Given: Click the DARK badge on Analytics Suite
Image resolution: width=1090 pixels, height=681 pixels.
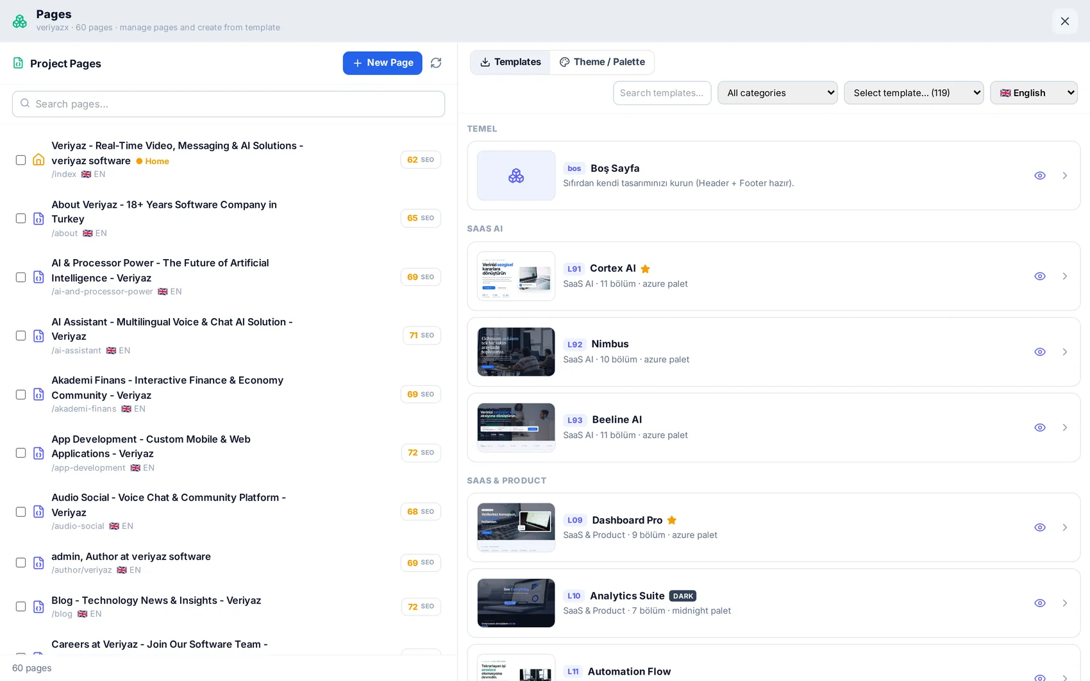Looking at the screenshot, I should [683, 596].
